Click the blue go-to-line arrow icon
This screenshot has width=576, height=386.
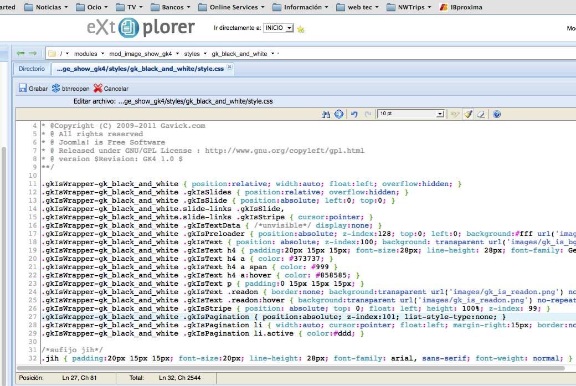pyautogui.click(x=339, y=114)
